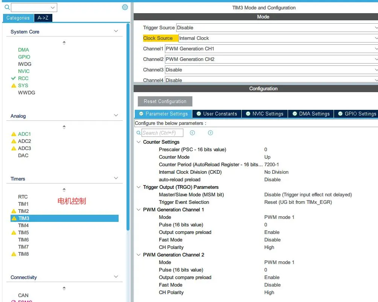Viewport: 378px width, 302px height.
Task: Open the Trigger Source dropdown
Action: pyautogui.click(x=277, y=27)
